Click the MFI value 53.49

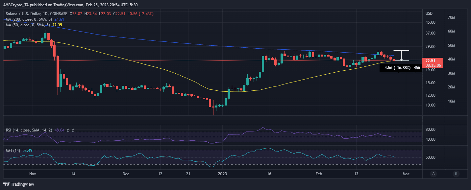tap(27, 150)
